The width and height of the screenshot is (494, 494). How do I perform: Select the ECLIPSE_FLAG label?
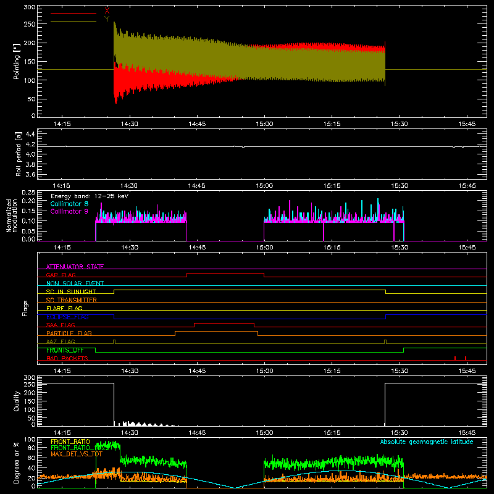67,317
